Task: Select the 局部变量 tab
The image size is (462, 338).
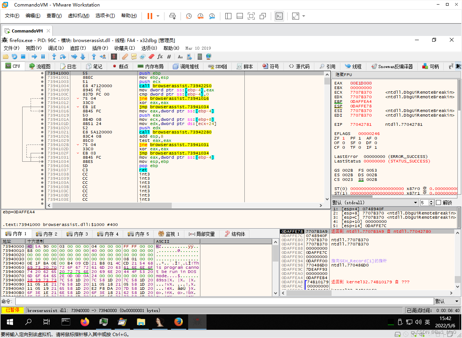Action: 202,234
